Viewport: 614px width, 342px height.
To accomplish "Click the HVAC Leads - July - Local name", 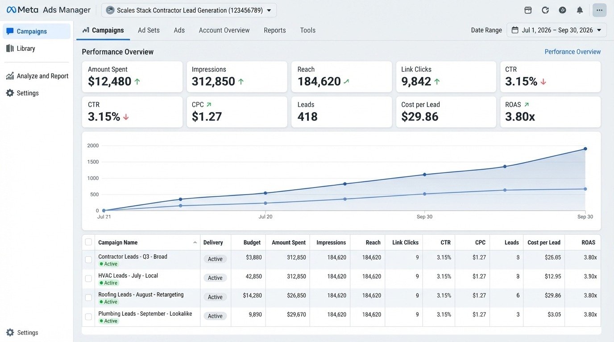I will tap(128, 276).
